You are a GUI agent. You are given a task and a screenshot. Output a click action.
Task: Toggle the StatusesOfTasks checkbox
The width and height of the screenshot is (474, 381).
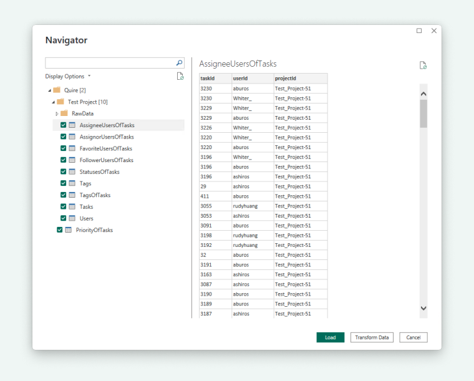(x=63, y=171)
